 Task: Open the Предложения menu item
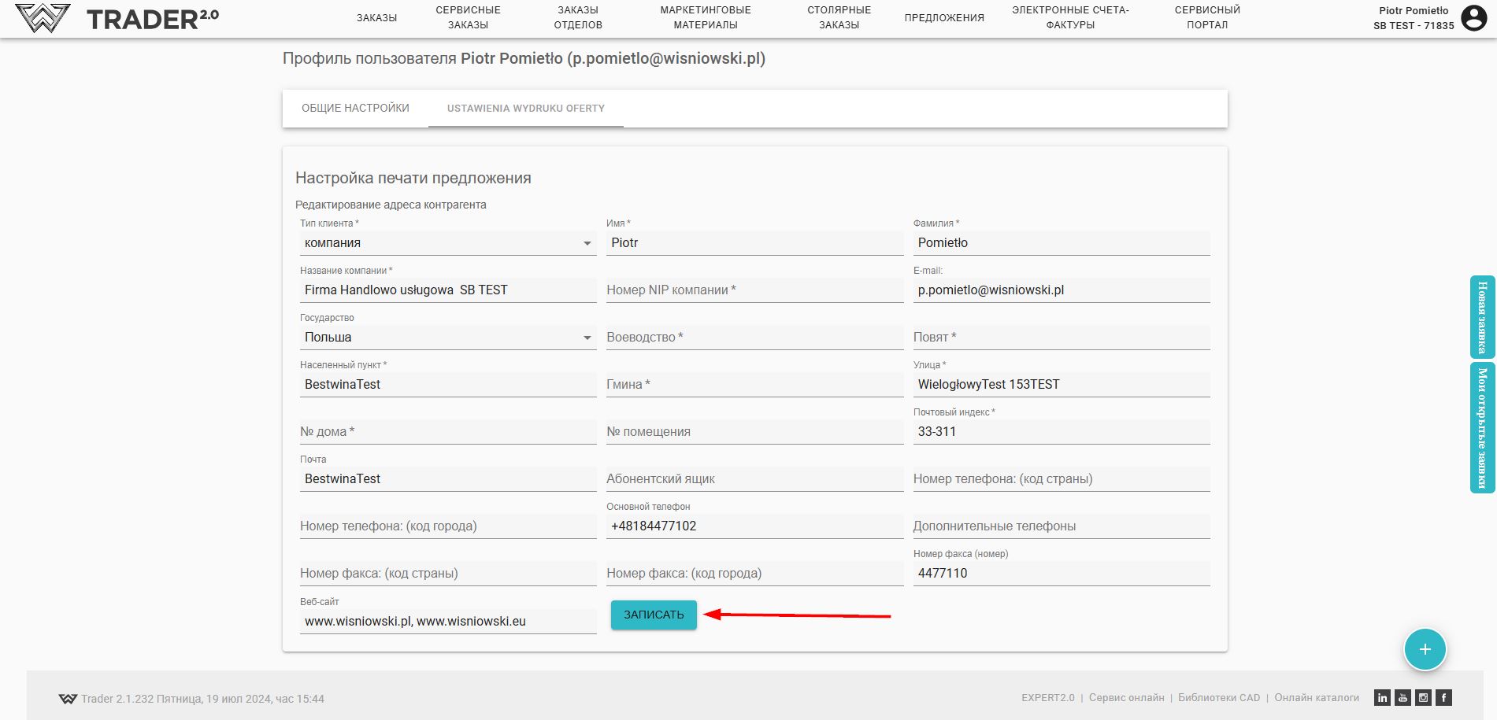click(x=944, y=18)
